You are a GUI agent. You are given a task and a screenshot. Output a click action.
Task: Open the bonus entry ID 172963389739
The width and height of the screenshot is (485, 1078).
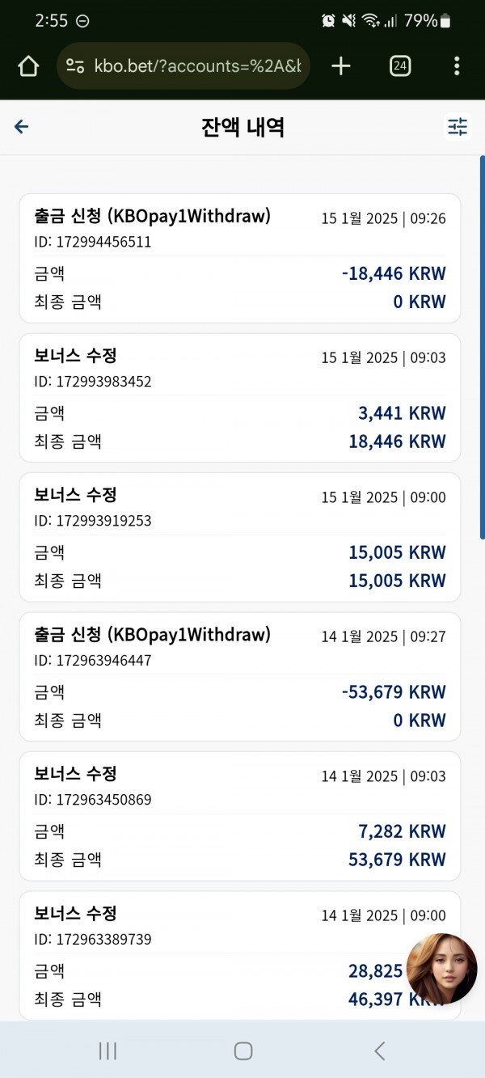click(240, 955)
